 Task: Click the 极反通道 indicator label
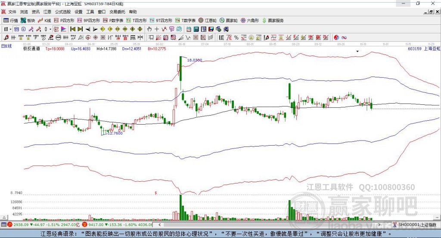click(31, 49)
